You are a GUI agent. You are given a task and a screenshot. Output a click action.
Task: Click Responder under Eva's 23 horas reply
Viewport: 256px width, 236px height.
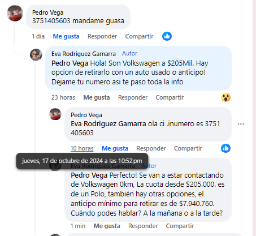(x=133, y=97)
